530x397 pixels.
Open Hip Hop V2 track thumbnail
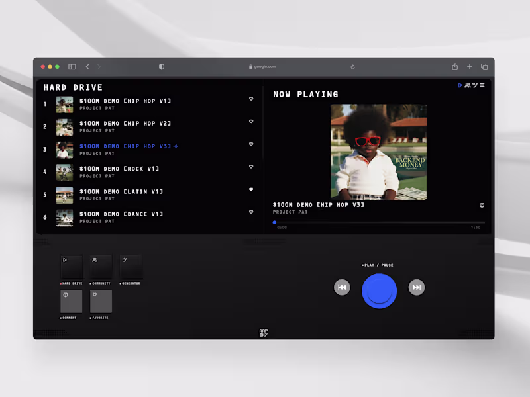(x=64, y=127)
